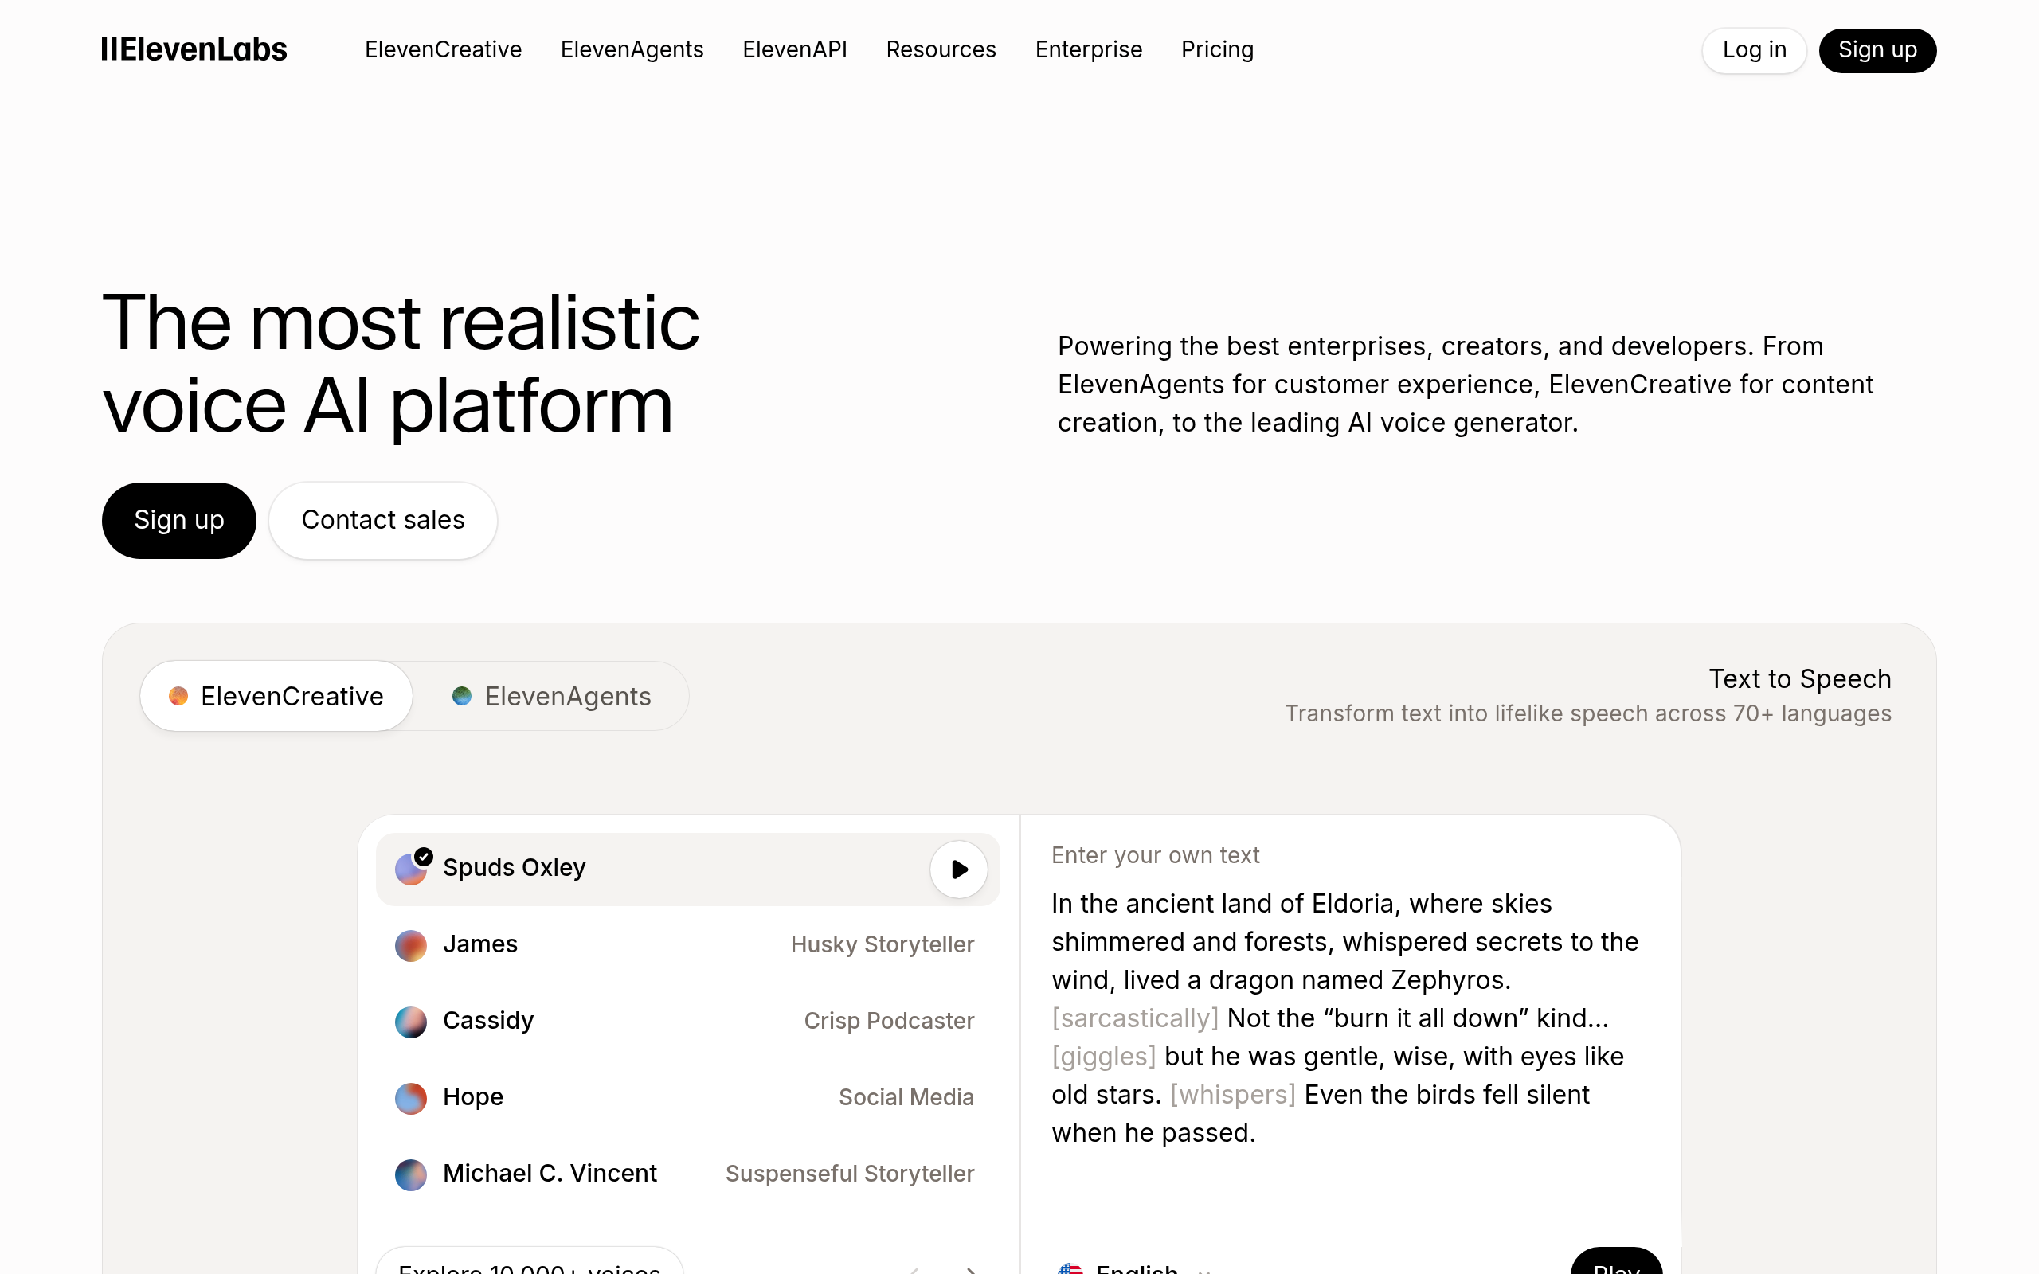Select the ElevenCreative mode pill
2039x1274 pixels.
(x=276, y=695)
